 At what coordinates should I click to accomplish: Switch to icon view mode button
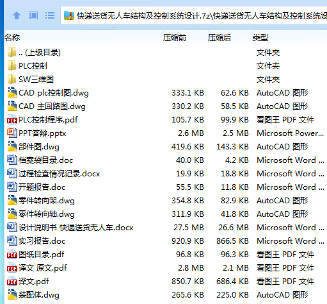pyautogui.click(x=33, y=15)
